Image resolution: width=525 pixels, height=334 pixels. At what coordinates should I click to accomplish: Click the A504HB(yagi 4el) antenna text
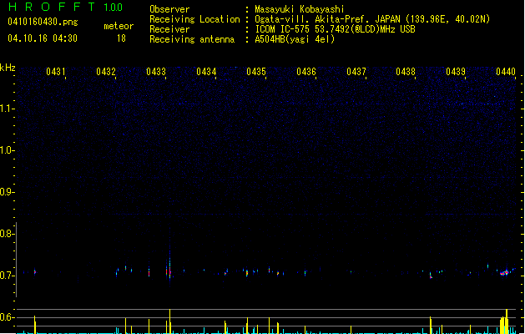tap(295, 39)
